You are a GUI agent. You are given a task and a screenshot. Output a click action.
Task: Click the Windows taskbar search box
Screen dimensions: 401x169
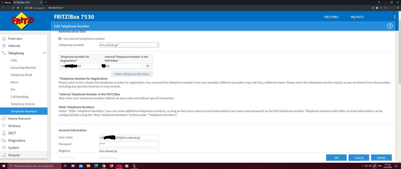pyautogui.click(x=34, y=166)
